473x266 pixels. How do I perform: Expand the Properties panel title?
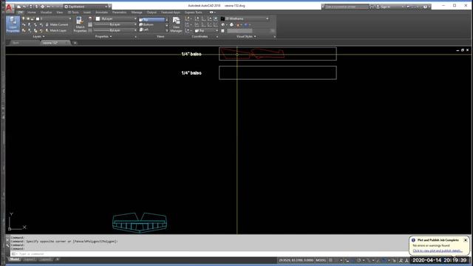coord(103,36)
